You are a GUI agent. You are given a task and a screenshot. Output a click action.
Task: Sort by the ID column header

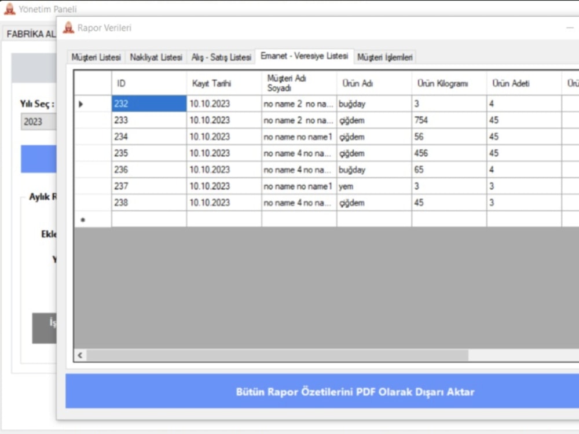(149, 83)
